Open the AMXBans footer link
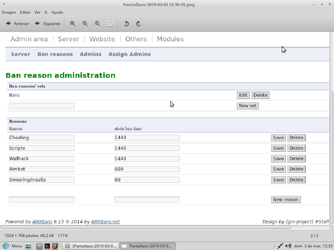 [x=42, y=221]
